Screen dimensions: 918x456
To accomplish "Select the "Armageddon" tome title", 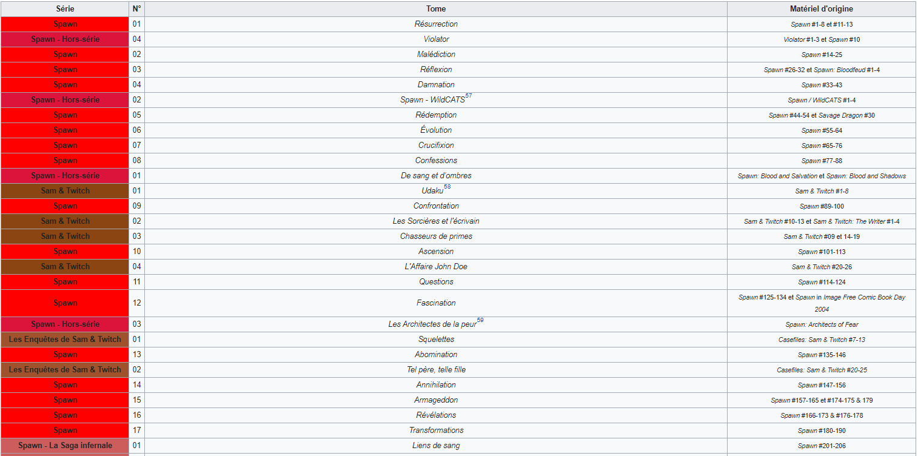I will coord(436,400).
